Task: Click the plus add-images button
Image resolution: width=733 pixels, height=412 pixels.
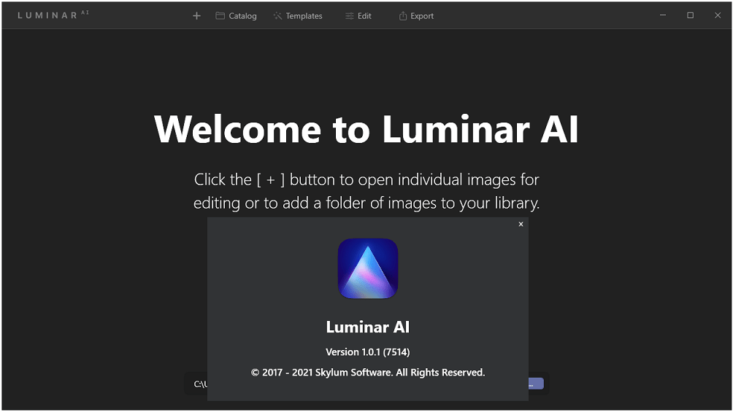Action: pos(196,16)
